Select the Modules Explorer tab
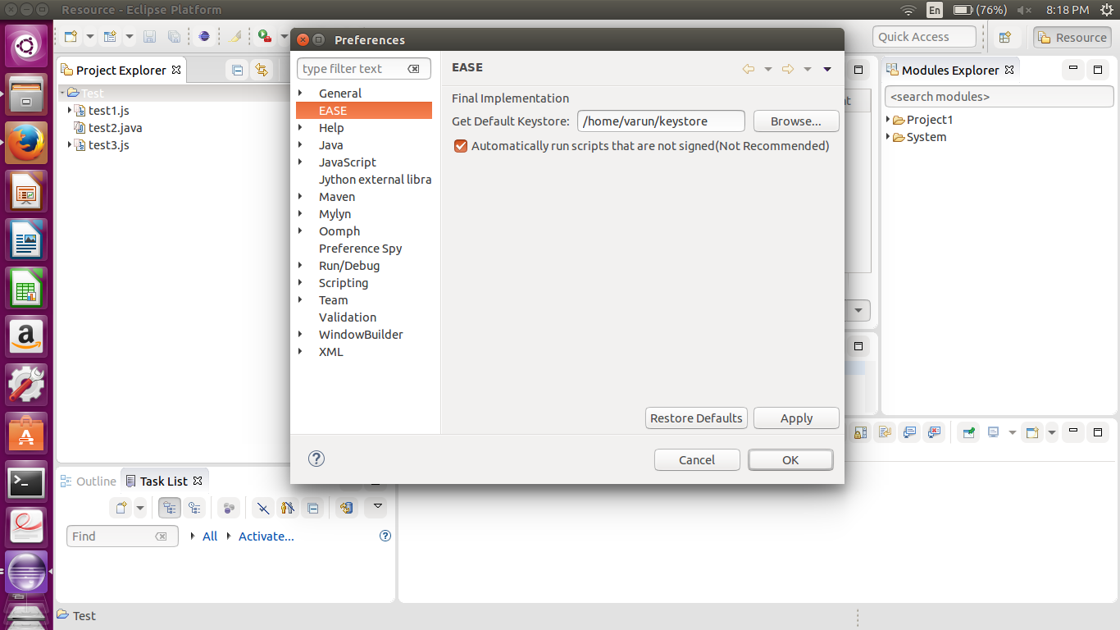Screen dimensions: 1120x630 [950, 71]
